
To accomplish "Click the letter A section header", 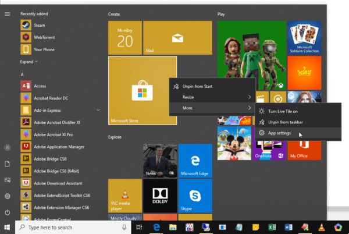I will pyautogui.click(x=22, y=75).
